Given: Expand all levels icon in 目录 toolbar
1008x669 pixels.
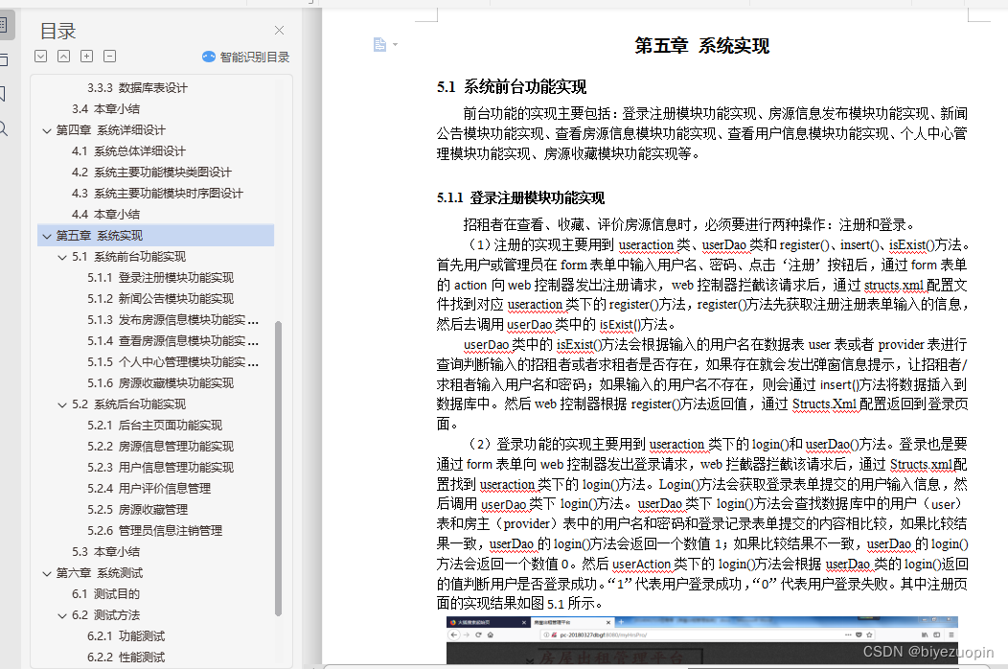Looking at the screenshot, I should click(40, 56).
